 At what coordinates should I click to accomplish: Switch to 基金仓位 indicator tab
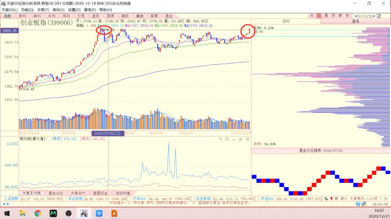pos(56,193)
